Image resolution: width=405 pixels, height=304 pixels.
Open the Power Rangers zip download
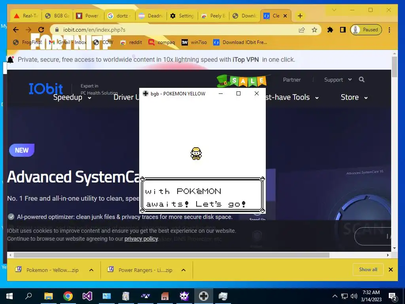click(x=140, y=270)
